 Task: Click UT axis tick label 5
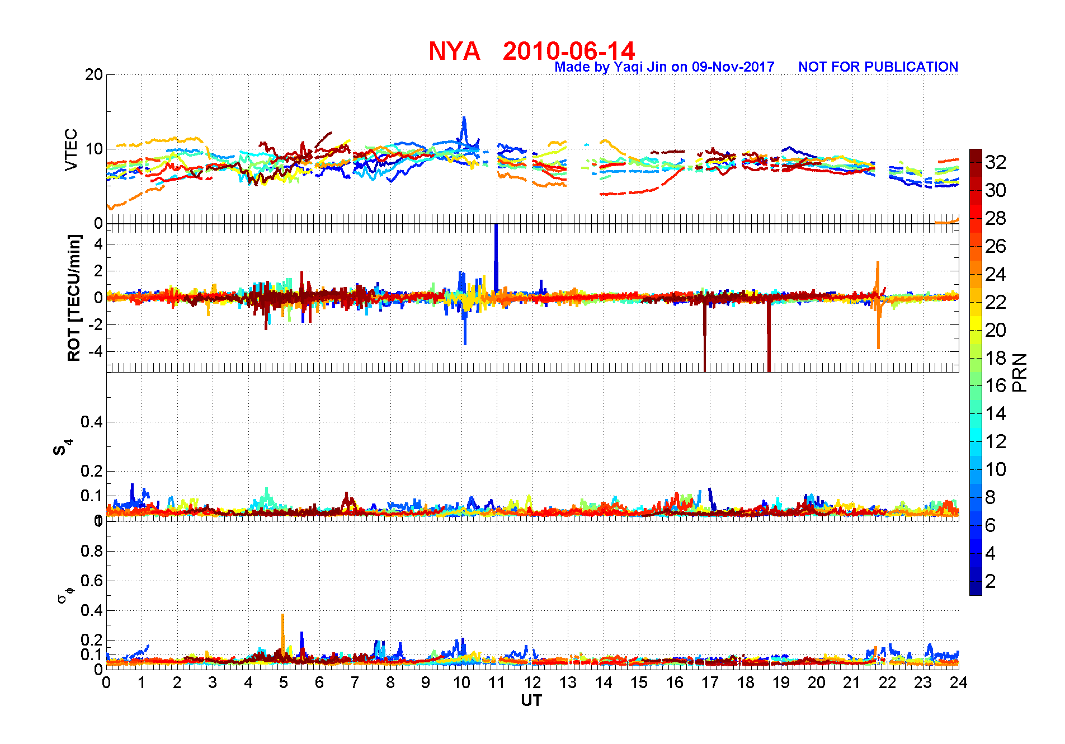coord(284,682)
